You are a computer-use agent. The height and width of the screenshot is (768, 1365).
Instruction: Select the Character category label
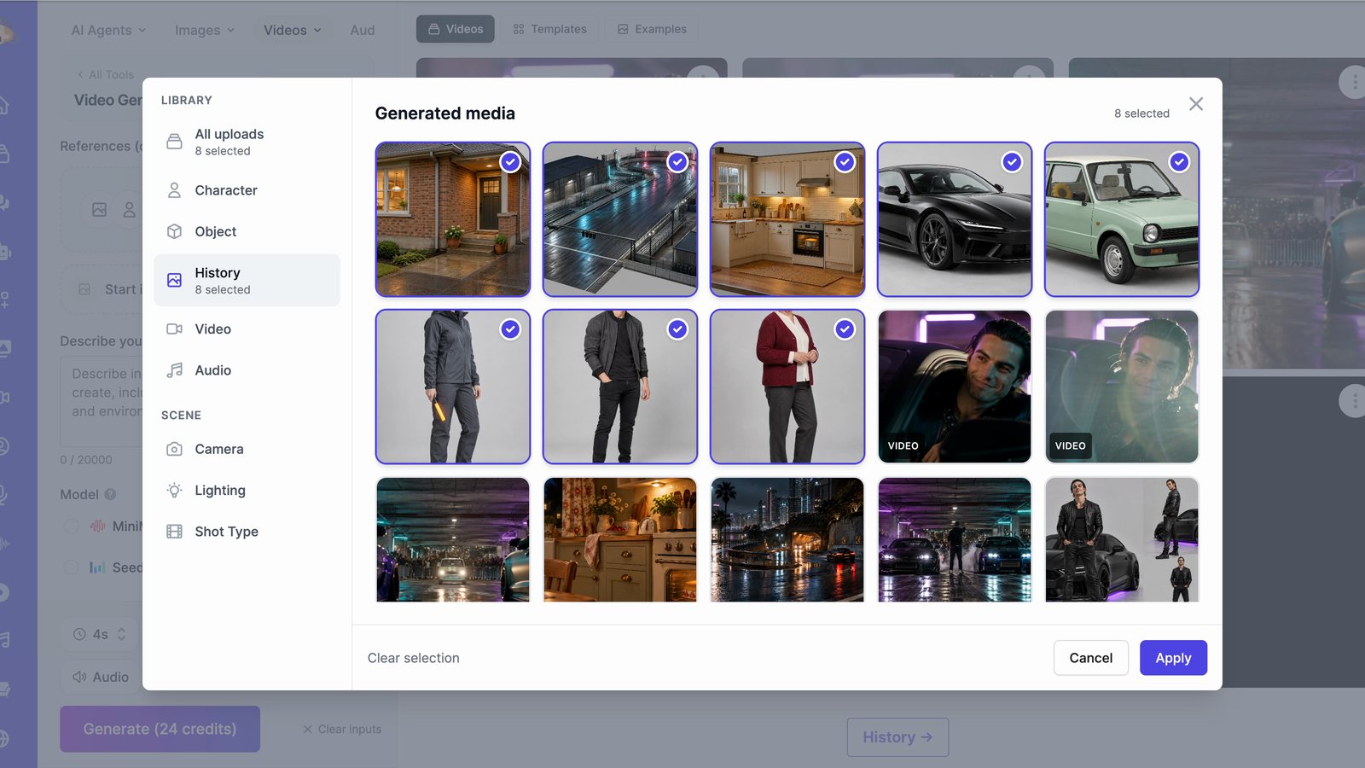tap(226, 190)
